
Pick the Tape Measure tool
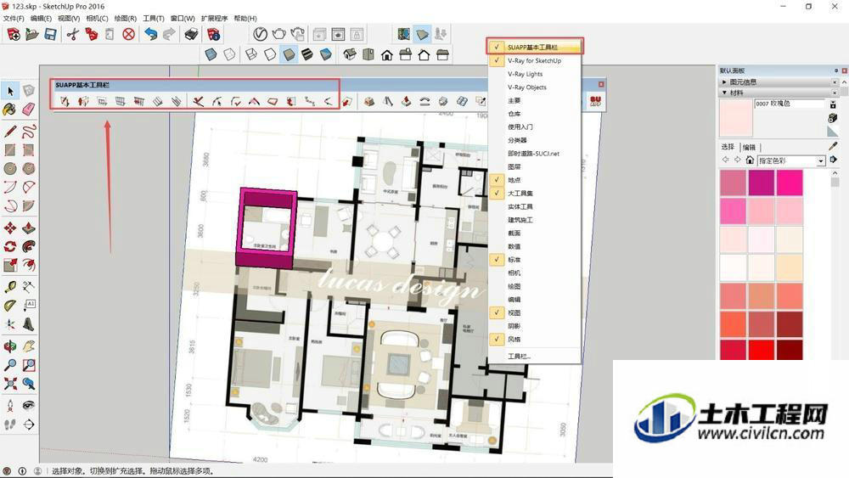9,286
